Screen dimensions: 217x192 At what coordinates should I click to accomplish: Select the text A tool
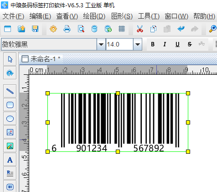[10, 160]
